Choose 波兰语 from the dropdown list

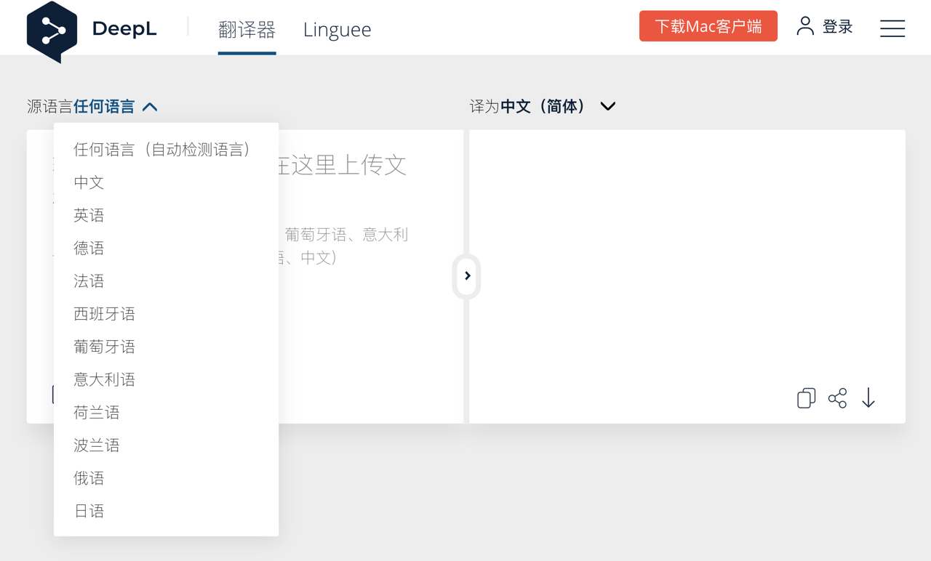point(166,445)
